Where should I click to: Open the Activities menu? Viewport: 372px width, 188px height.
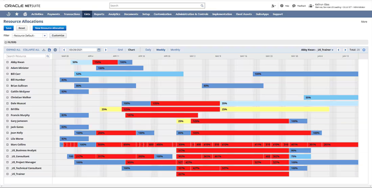(x=37, y=14)
